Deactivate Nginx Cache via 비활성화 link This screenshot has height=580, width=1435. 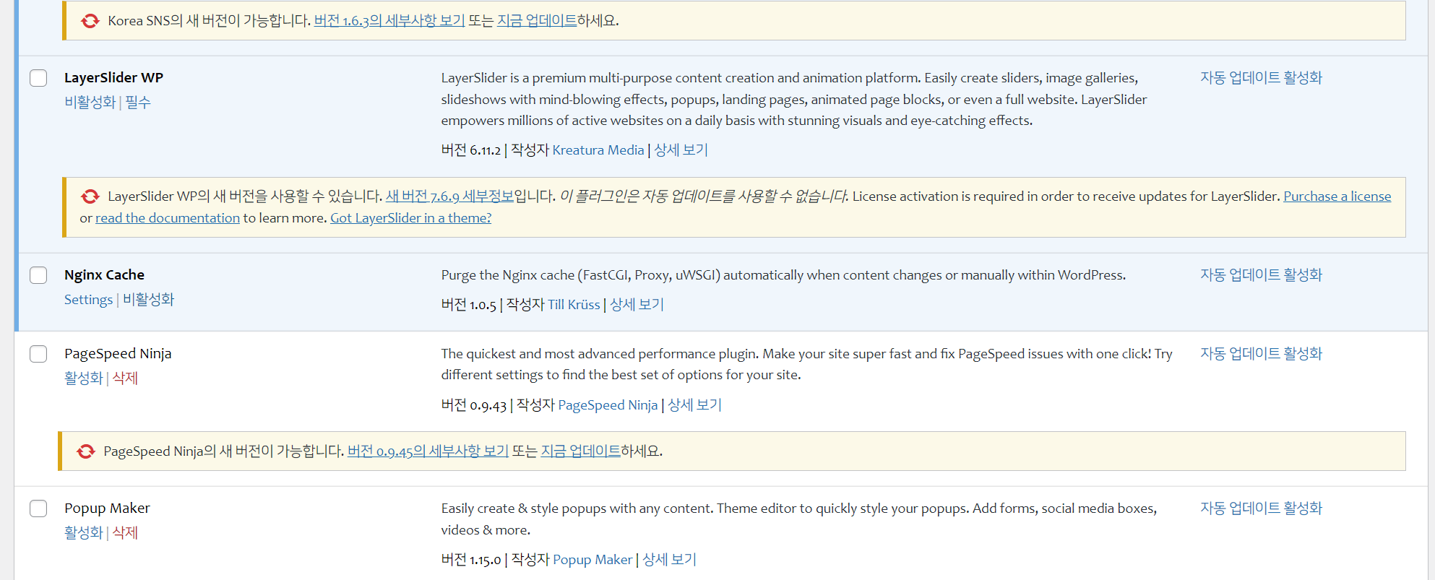149,299
